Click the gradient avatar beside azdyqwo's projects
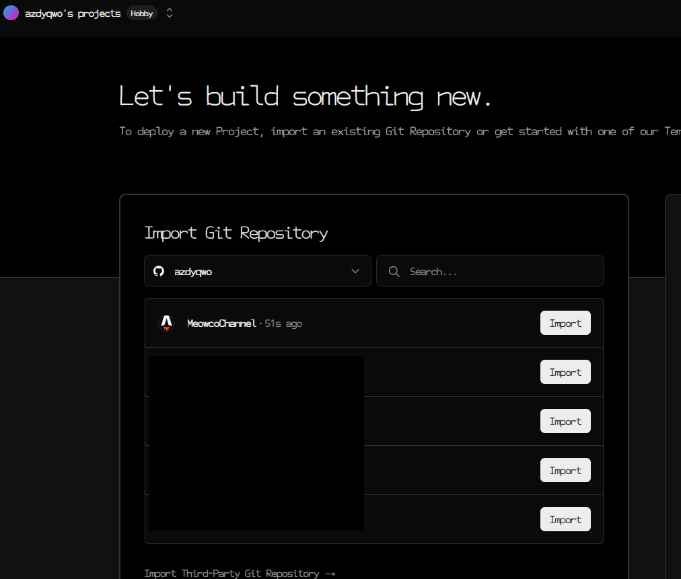Screen dimensions: 681x579 [11, 13]
